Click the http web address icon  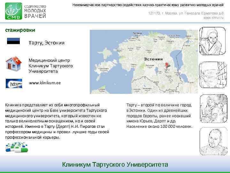point(14,83)
